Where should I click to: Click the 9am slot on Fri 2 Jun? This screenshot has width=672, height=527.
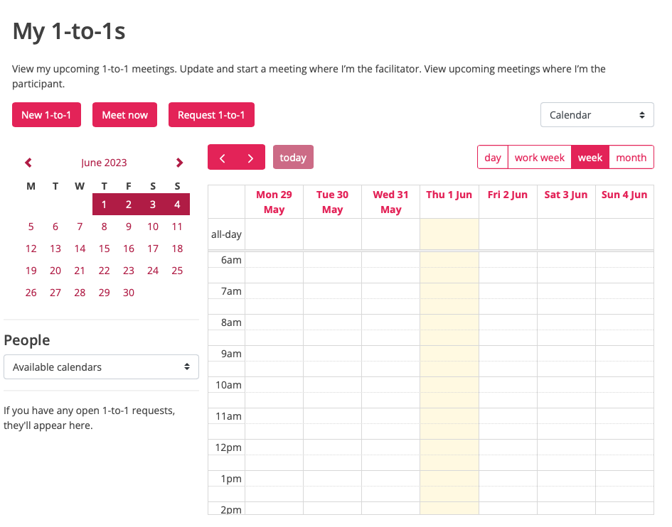(508, 354)
